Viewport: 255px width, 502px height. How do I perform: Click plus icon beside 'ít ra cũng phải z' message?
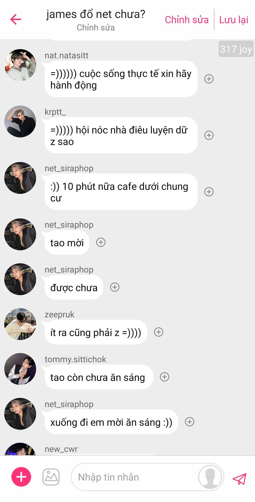[158, 332]
